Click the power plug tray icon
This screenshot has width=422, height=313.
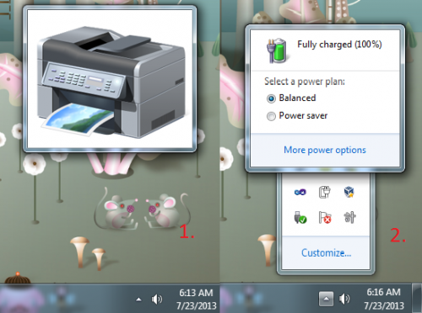[325, 192]
